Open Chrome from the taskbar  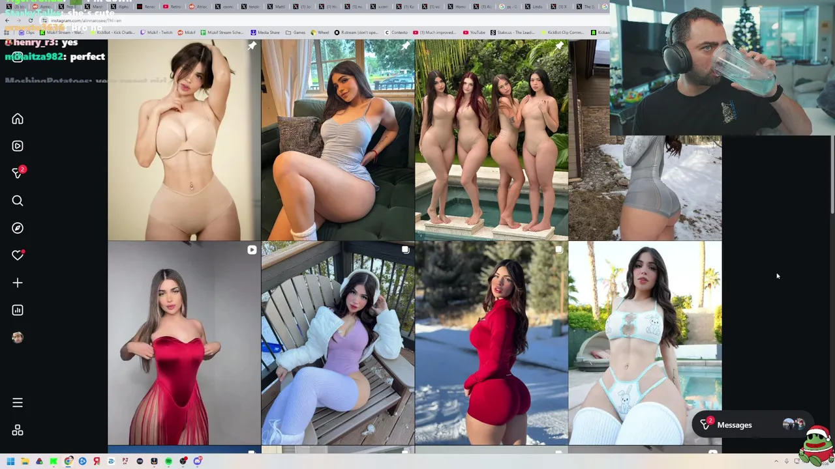click(x=68, y=461)
